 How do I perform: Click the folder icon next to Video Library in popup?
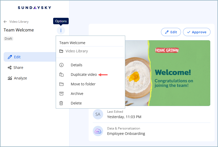(61, 51)
